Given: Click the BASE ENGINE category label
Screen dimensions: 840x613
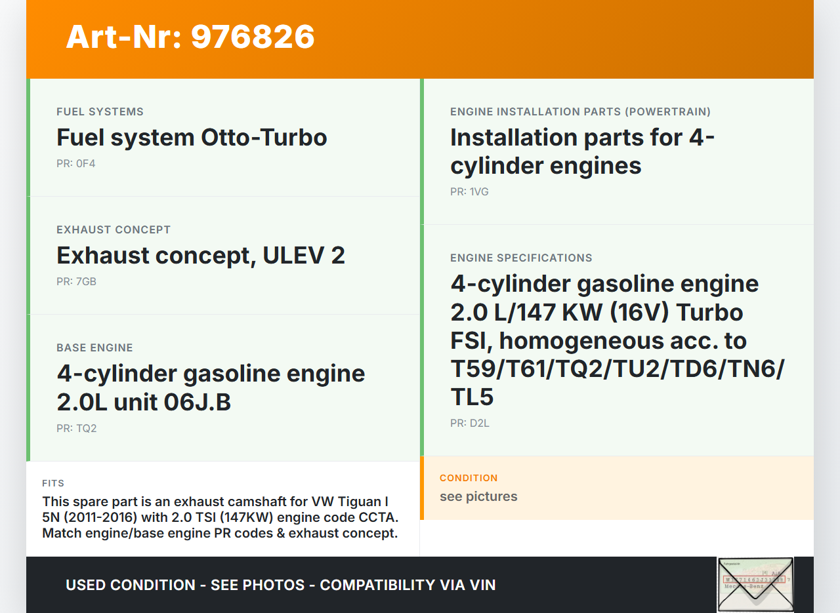Looking at the screenshot, I should pos(94,347).
